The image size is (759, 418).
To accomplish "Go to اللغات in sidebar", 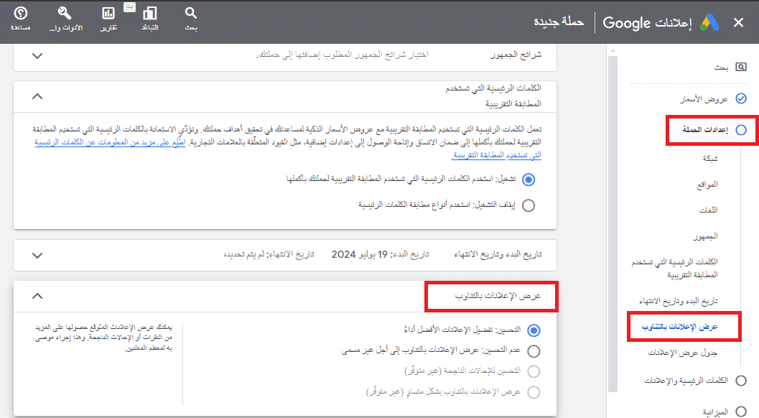I will tap(709, 210).
